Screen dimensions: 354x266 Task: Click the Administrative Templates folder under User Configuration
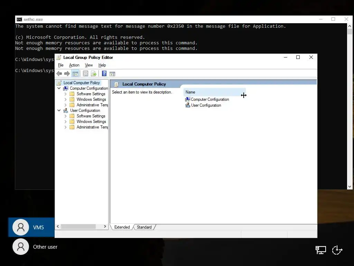tap(92, 127)
